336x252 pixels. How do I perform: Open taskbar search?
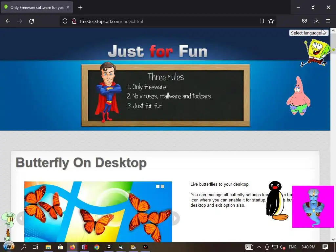coord(24,247)
